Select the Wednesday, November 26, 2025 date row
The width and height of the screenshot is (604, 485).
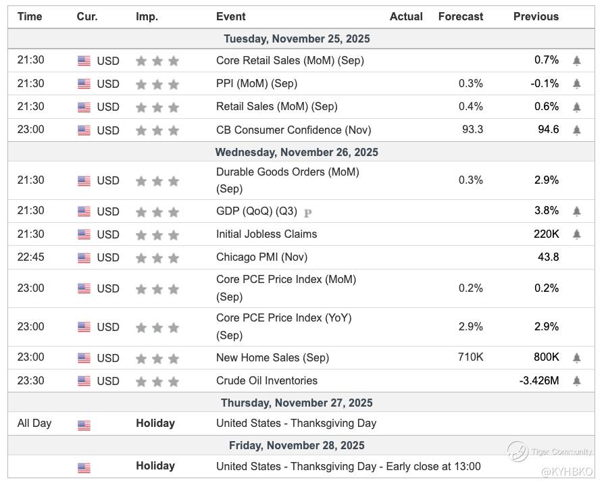click(x=297, y=152)
